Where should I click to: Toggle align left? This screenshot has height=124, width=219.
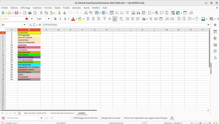[88, 19]
